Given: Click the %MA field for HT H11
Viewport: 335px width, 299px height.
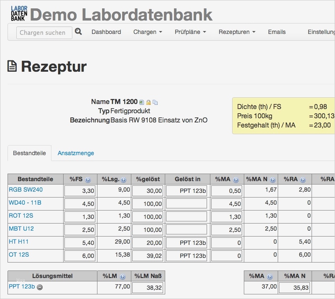Looking at the screenshot, I should (x=227, y=243).
